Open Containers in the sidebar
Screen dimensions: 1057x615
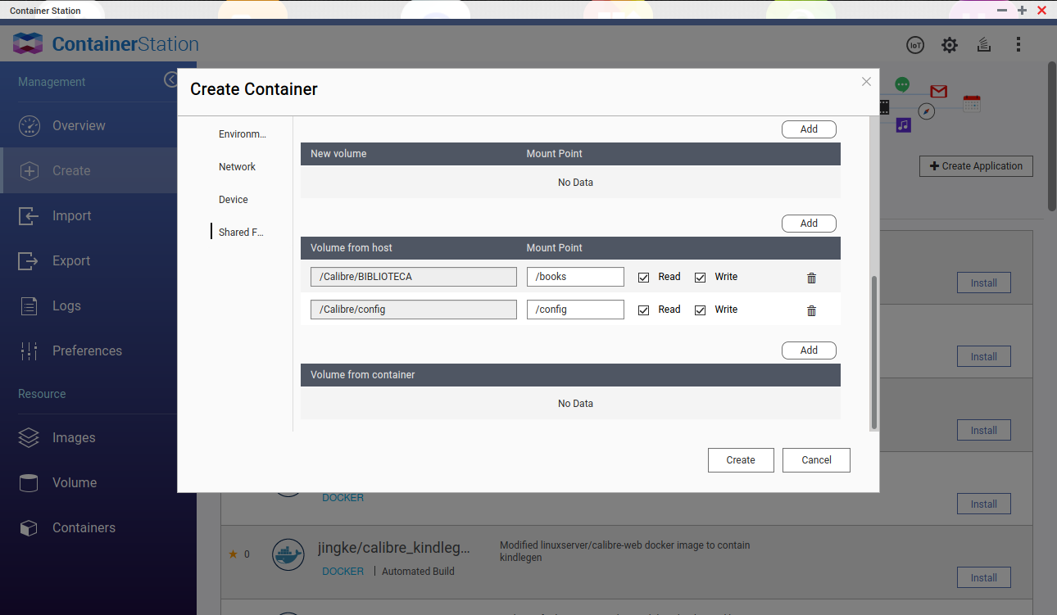point(84,528)
